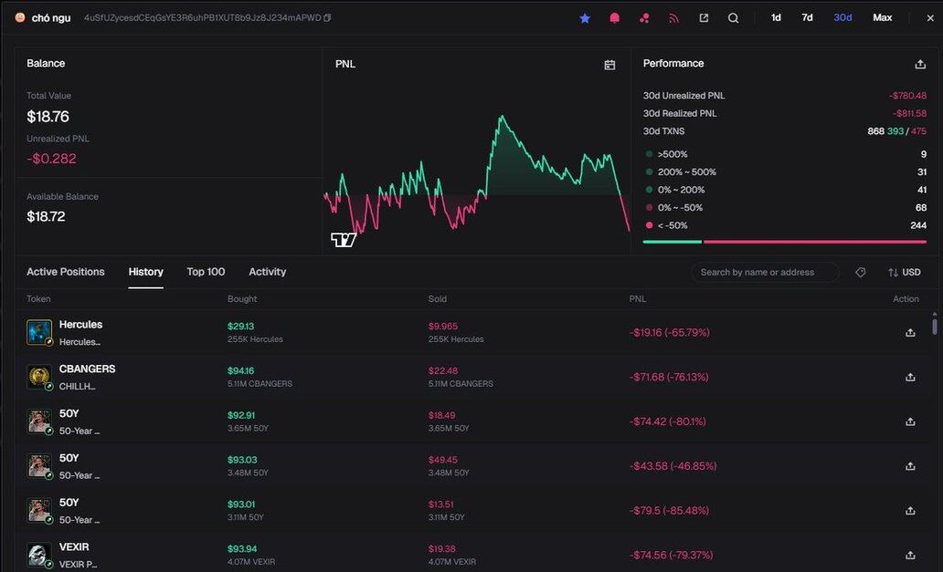Open the Activity tab
The image size is (943, 572).
pos(267,272)
